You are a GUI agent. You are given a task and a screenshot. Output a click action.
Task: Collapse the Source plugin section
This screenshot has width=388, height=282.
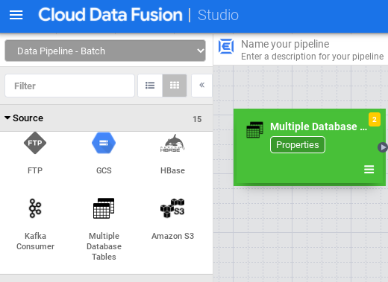pyautogui.click(x=24, y=118)
